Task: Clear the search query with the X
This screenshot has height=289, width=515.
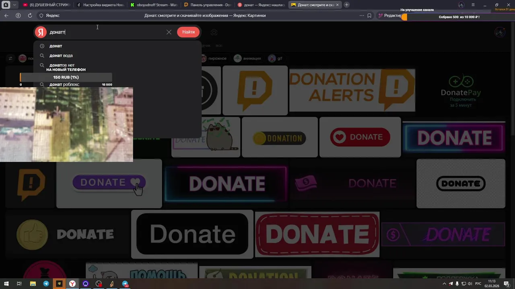Action: point(169,32)
